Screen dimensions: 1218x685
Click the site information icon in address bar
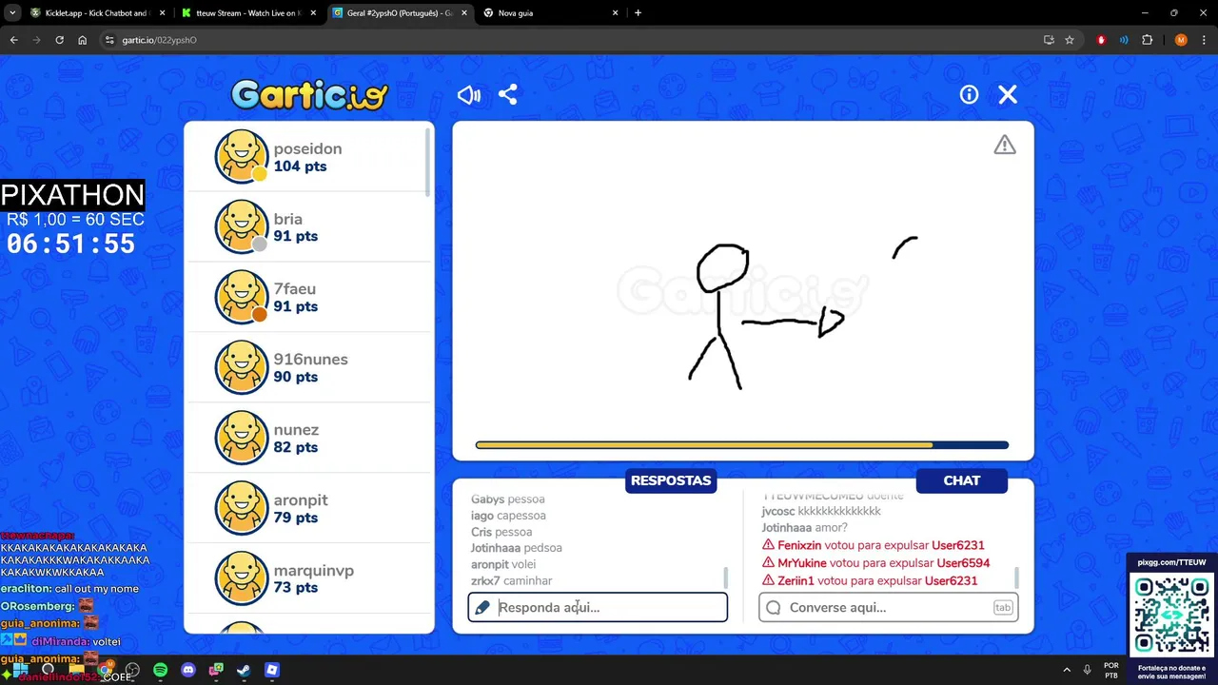coord(109,40)
